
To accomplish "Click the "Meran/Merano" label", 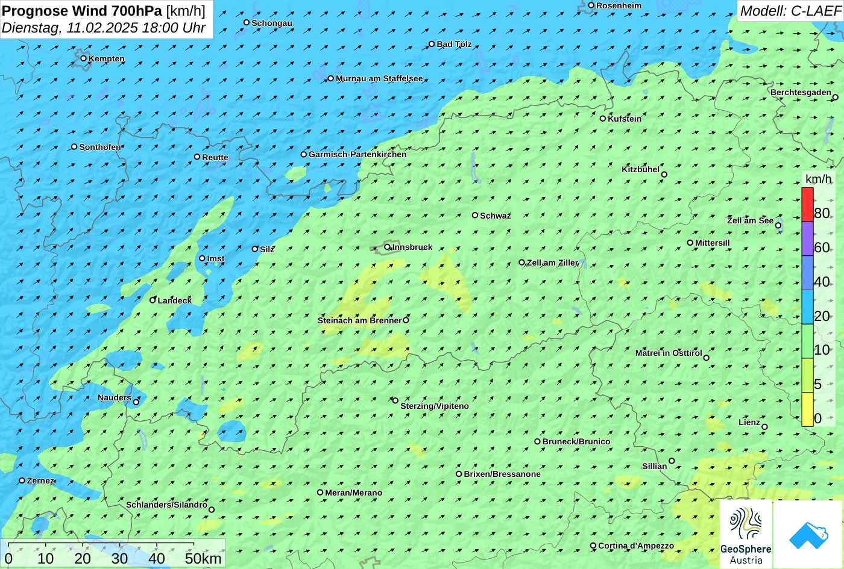I will tap(353, 493).
